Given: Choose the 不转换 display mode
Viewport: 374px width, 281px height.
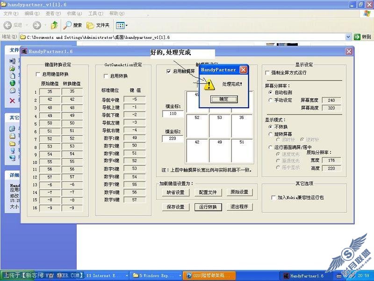Looking at the screenshot, I should coord(270,126).
